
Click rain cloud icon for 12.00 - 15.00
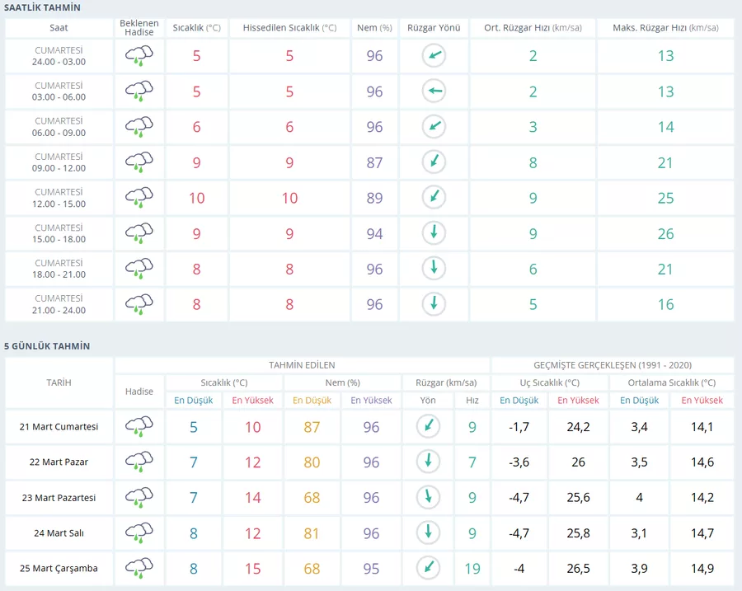click(x=139, y=198)
